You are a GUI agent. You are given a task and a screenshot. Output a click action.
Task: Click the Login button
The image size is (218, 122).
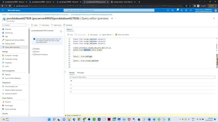point(34,25)
